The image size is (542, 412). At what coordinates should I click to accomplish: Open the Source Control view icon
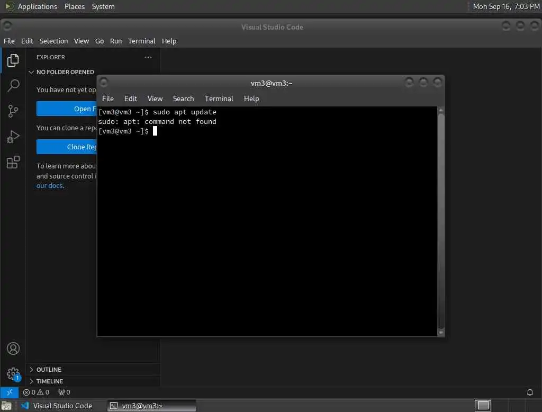click(x=13, y=111)
